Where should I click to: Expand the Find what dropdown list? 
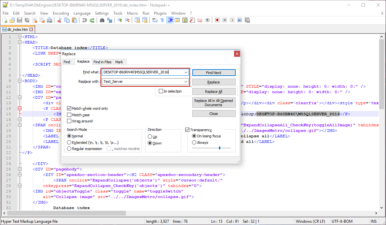186,72
